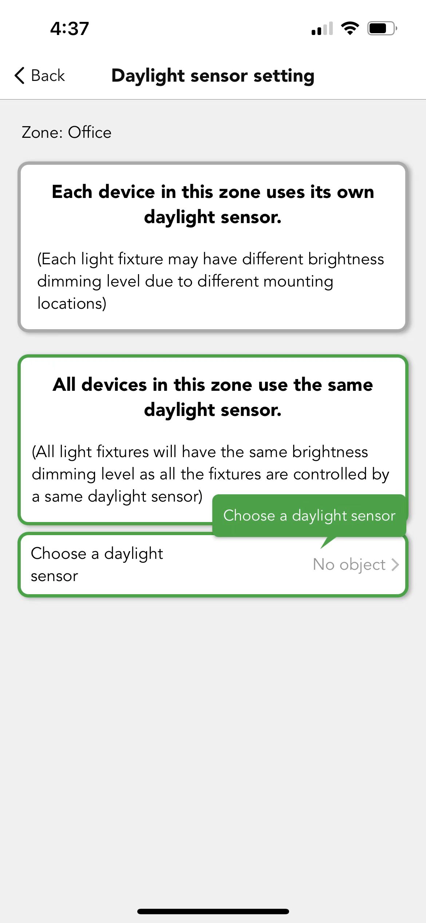Image resolution: width=426 pixels, height=923 pixels.
Task: Open the 'Choose a daylight sensor' row
Action: pyautogui.click(x=213, y=565)
